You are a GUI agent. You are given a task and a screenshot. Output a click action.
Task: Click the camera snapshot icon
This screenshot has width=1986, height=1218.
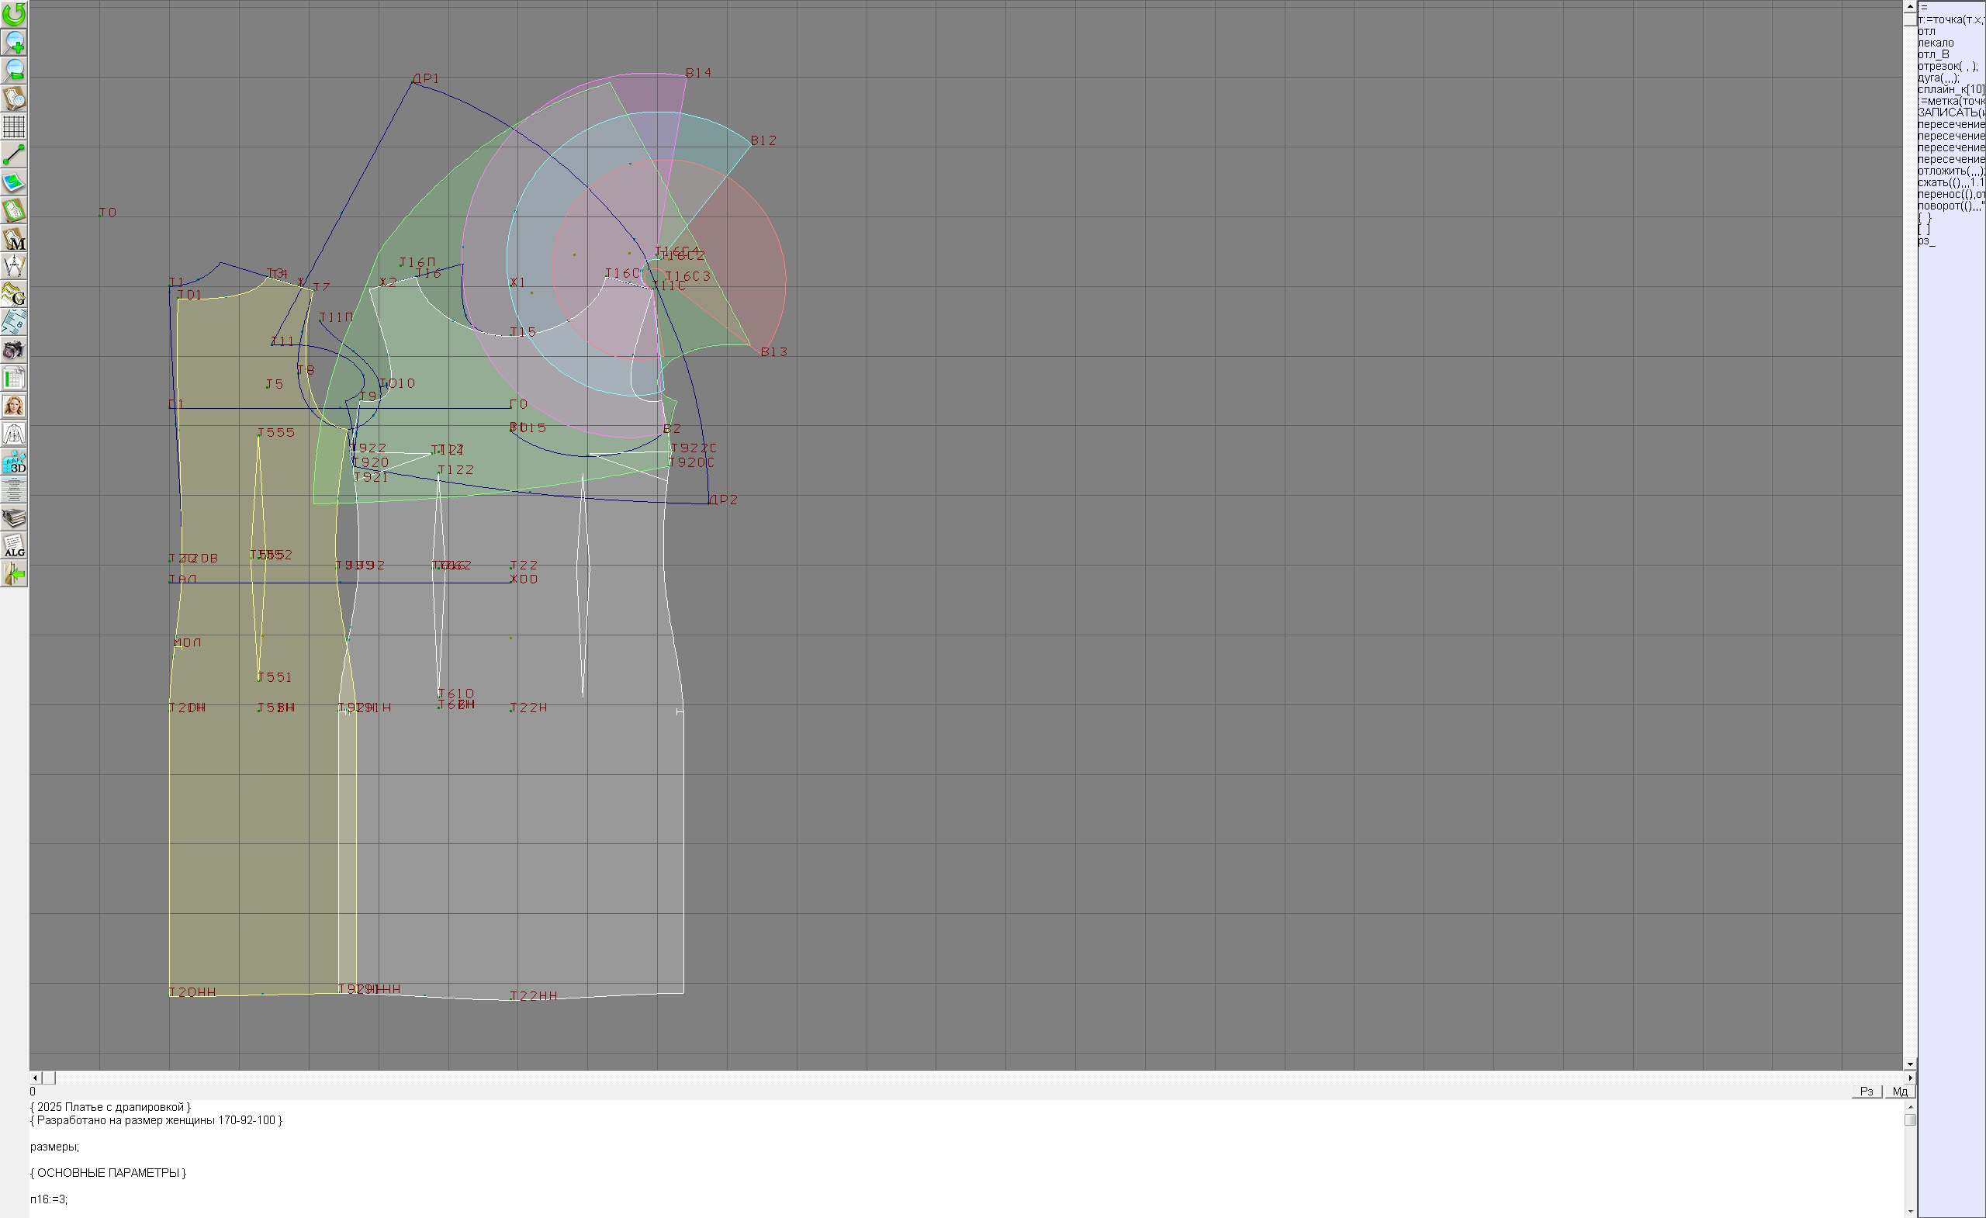14,350
